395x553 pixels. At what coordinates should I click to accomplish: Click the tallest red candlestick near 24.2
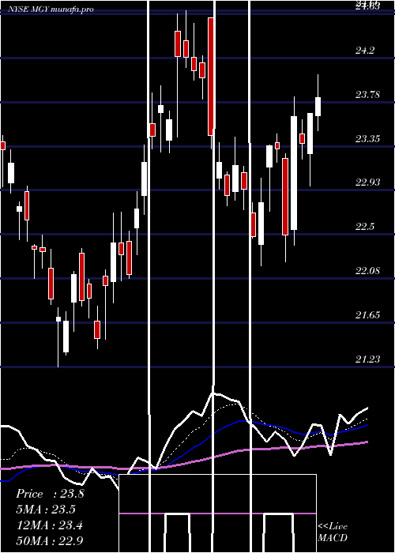coord(211,77)
